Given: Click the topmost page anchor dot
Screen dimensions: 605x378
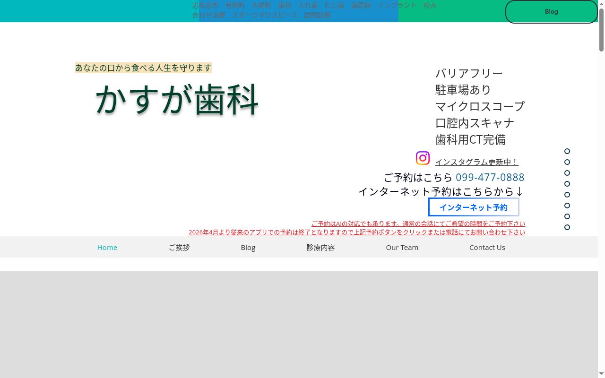Looking at the screenshot, I should (567, 151).
